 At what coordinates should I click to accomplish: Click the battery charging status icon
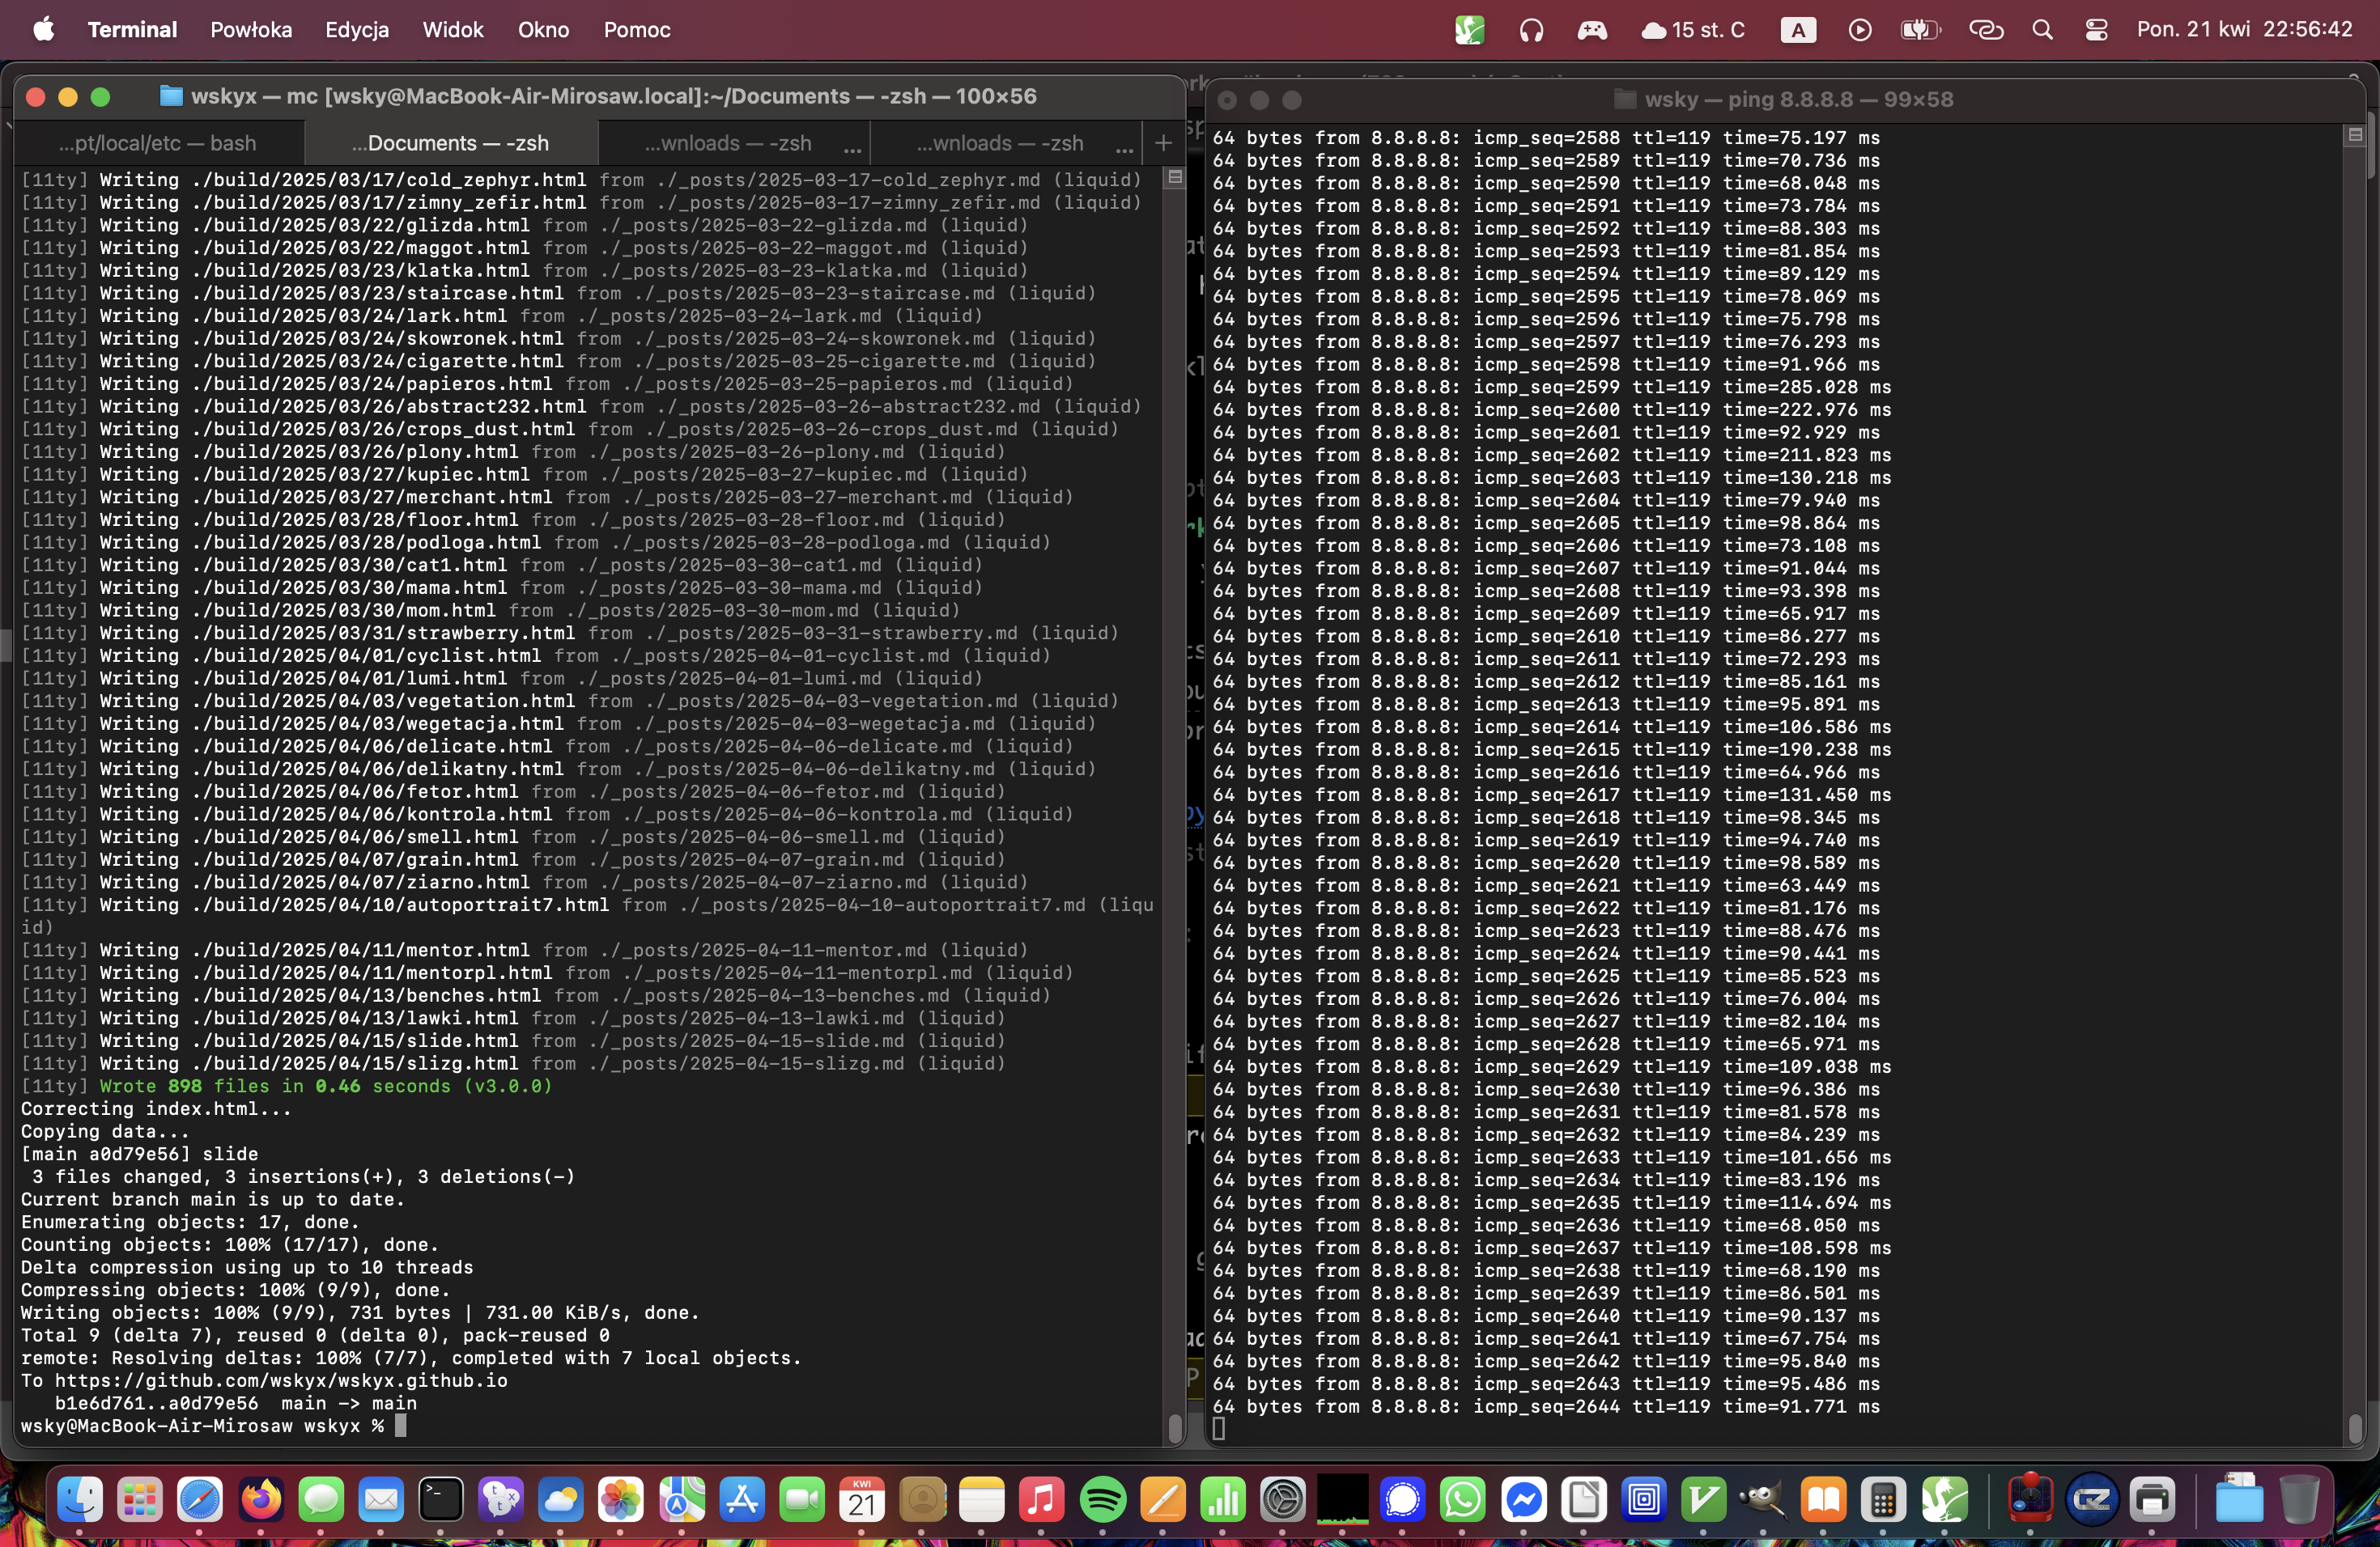pyautogui.click(x=1919, y=30)
